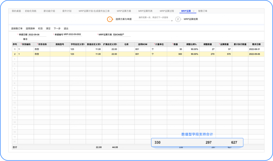Click the step 1 circle icon
This screenshot has height=161, width=273.
tap(110, 19)
